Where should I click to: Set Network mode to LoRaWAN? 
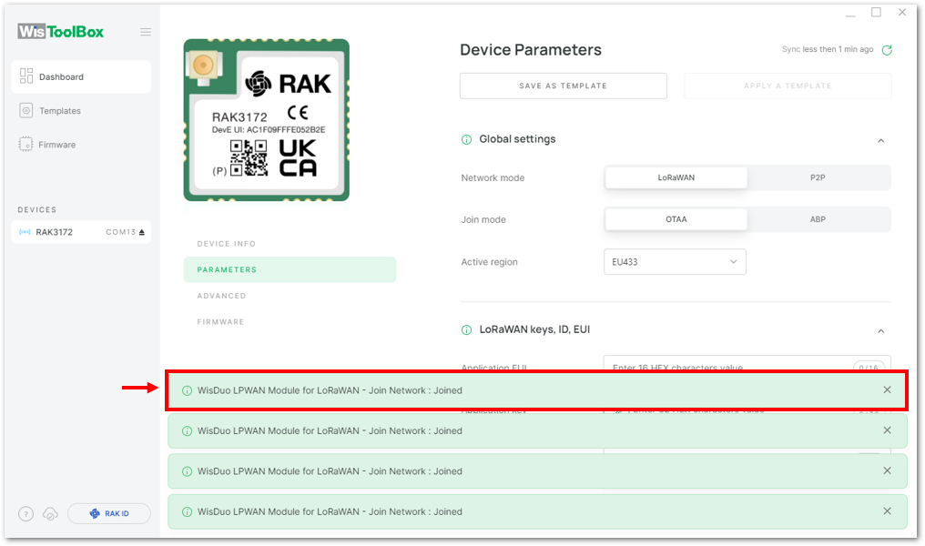(676, 177)
